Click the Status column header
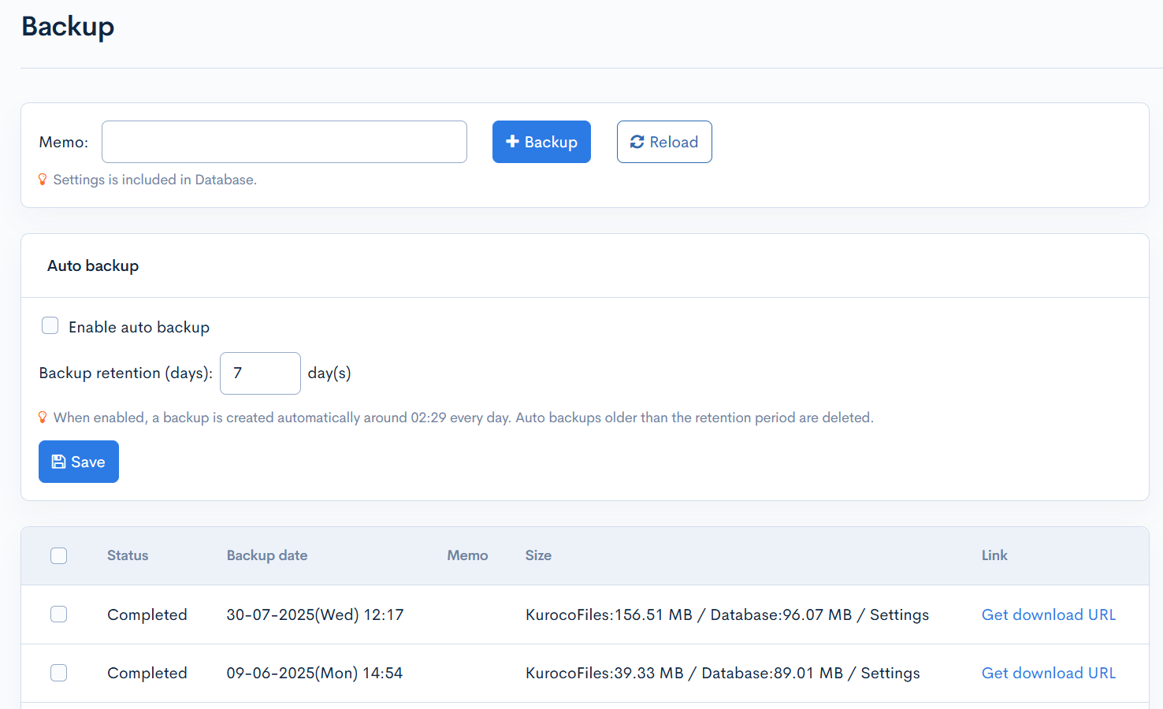 tap(128, 555)
